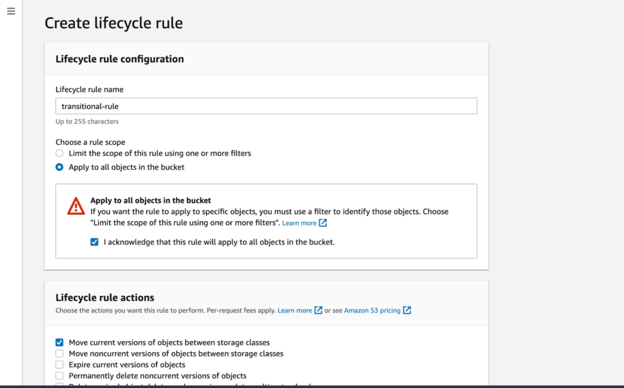Click the Lifecycle rule configuration section header

[x=119, y=59]
